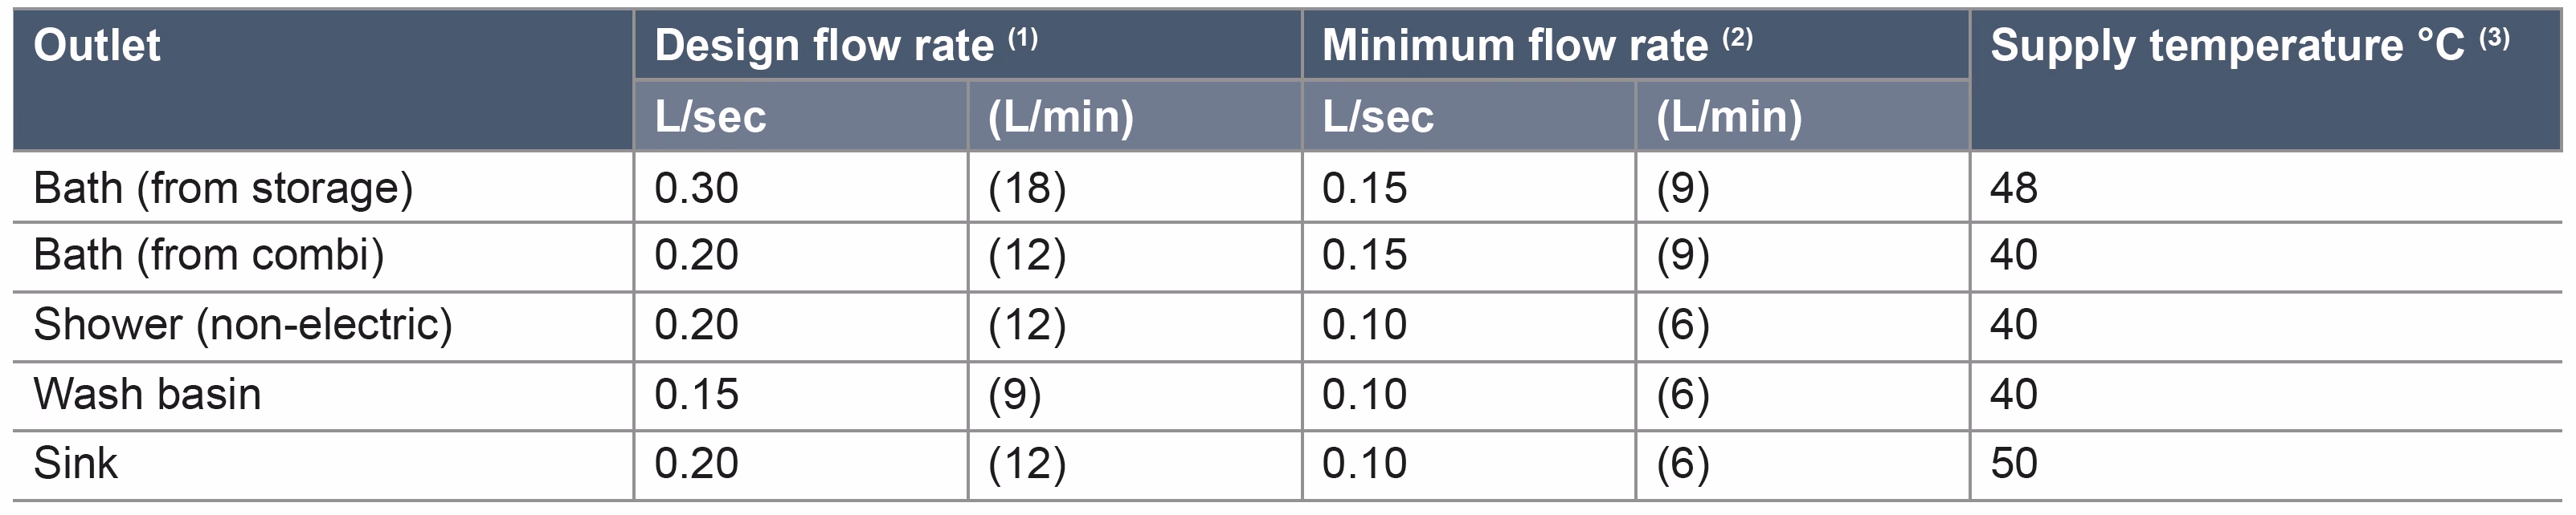Click supply temperature 48 cell
Viewport: 2576px width, 515px height.
click(x=2013, y=188)
